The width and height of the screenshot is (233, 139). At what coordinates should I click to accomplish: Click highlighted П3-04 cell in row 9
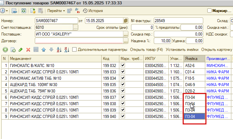click(x=194, y=116)
